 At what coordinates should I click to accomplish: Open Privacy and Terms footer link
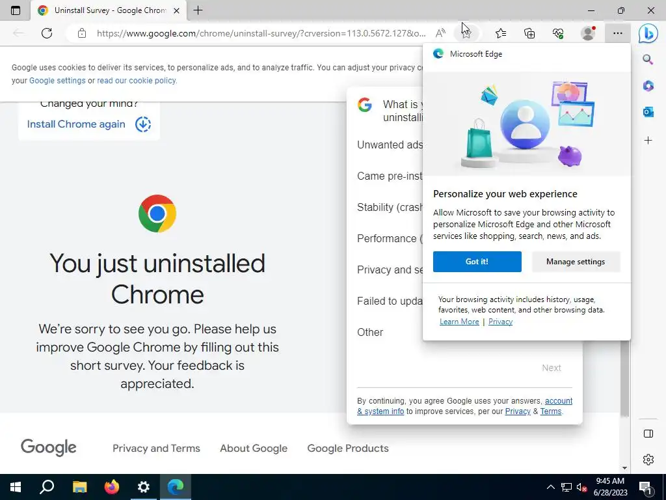(156, 448)
